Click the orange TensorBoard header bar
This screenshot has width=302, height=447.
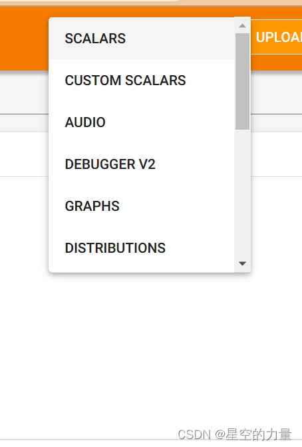coord(24,39)
